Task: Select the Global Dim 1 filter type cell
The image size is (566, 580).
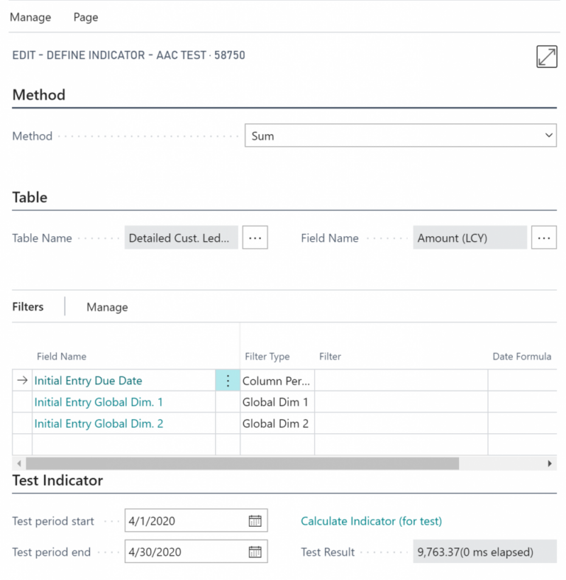Action: [277, 401]
